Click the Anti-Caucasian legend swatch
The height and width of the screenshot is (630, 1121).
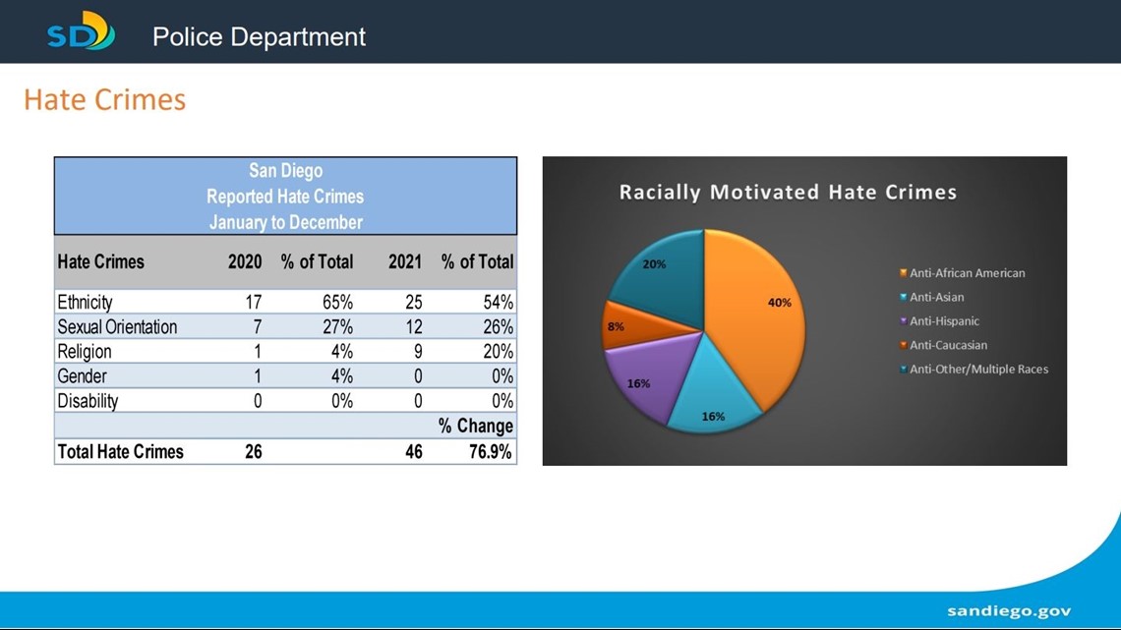coord(904,345)
